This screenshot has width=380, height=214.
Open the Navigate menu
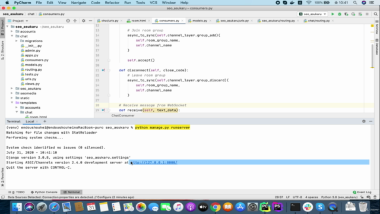coord(78,2)
